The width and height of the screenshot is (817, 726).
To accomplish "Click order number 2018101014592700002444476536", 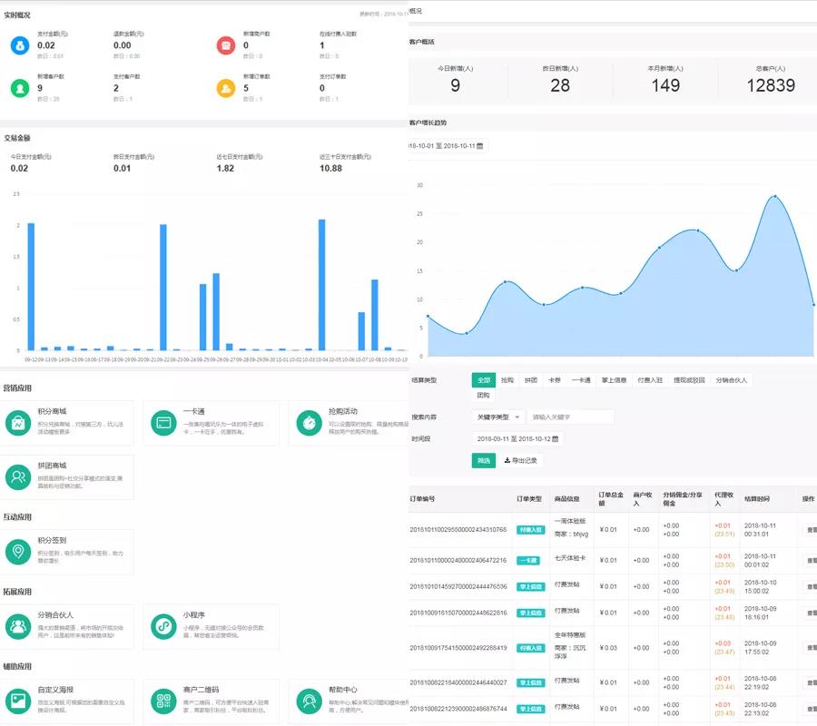I will point(458,586).
